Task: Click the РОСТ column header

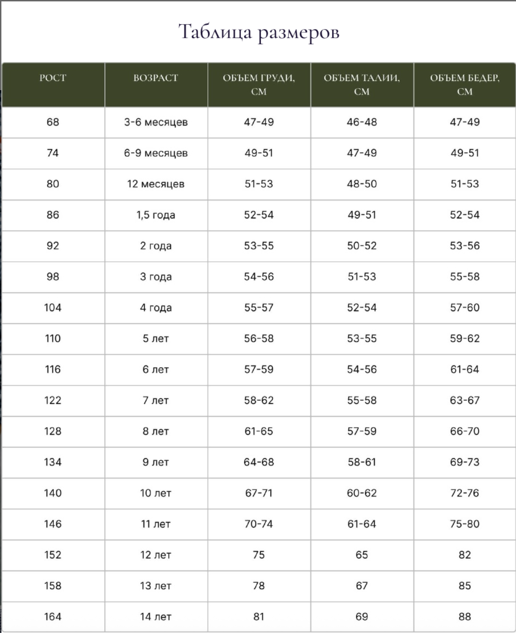Action: [53, 78]
